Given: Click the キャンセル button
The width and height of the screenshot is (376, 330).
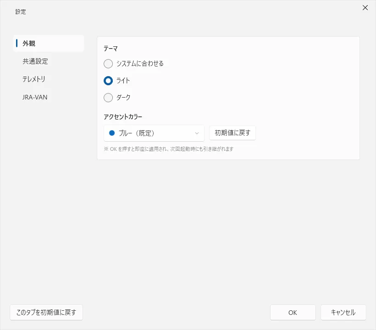Looking at the screenshot, I should (x=343, y=312).
